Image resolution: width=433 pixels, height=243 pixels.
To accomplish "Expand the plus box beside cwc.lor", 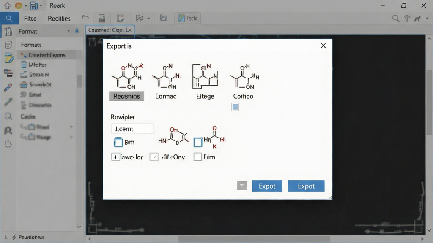I will coord(115,157).
